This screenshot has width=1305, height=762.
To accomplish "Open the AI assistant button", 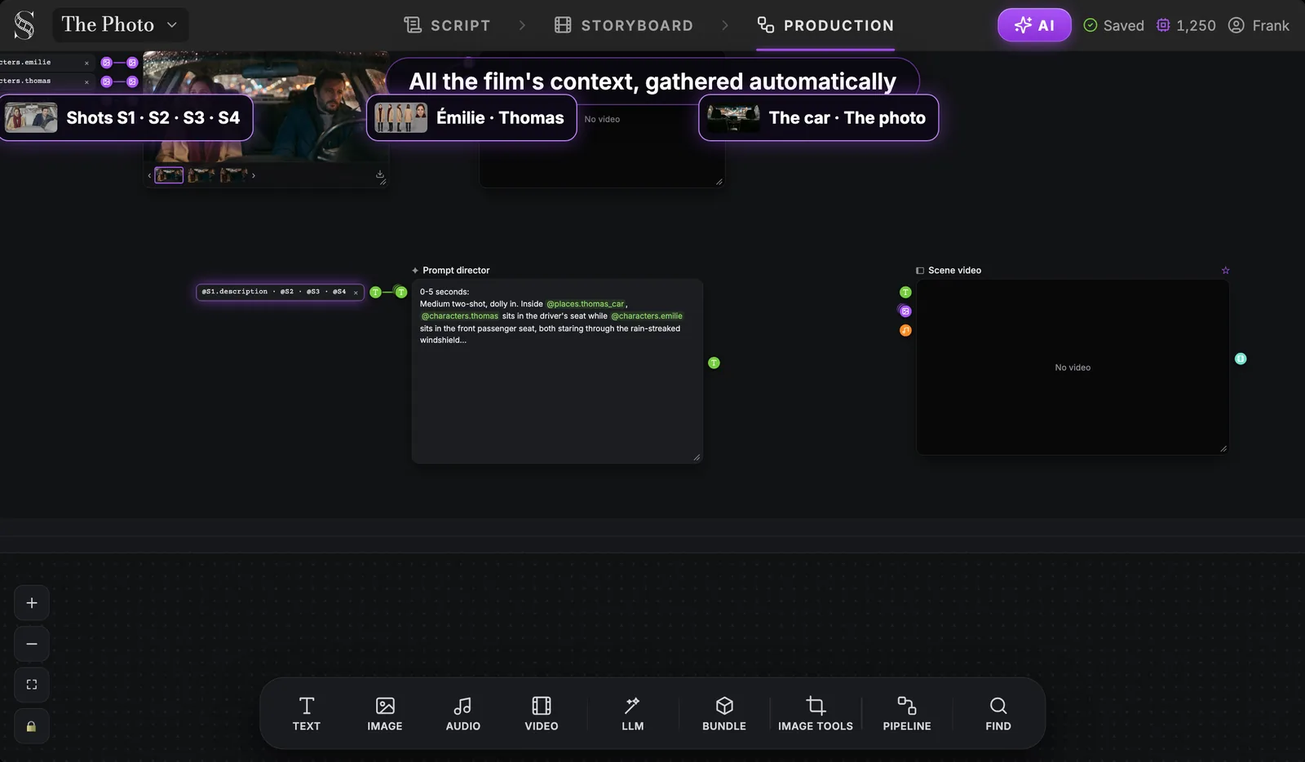I will click(x=1034, y=25).
